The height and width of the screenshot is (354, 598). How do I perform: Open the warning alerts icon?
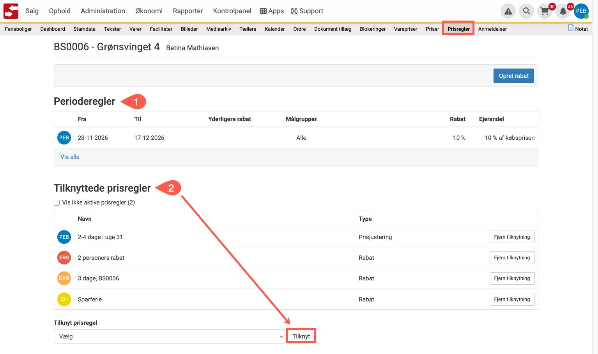[x=508, y=11]
